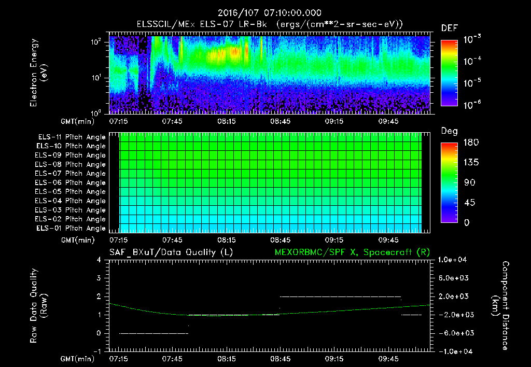Click the 10^1 energy axis tick label
This screenshot has width=531, height=367.
(x=96, y=78)
